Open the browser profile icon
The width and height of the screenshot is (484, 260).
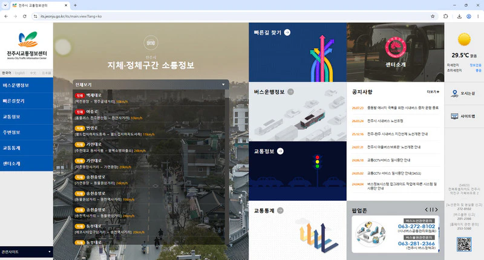(x=468, y=16)
